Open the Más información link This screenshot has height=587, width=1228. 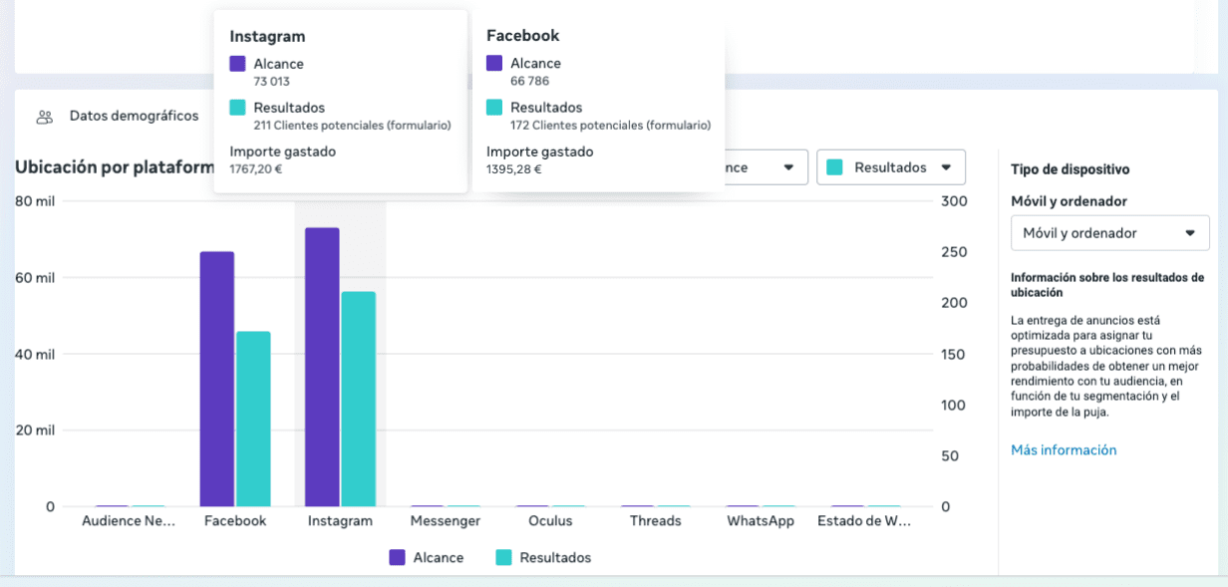(1064, 450)
